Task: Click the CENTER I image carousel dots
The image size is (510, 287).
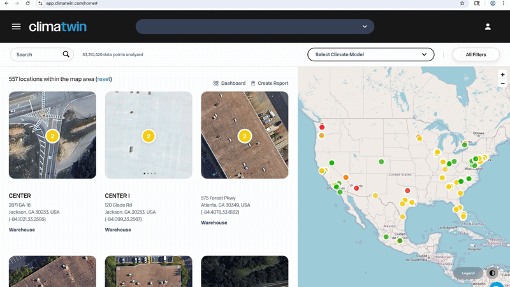Action: point(150,173)
